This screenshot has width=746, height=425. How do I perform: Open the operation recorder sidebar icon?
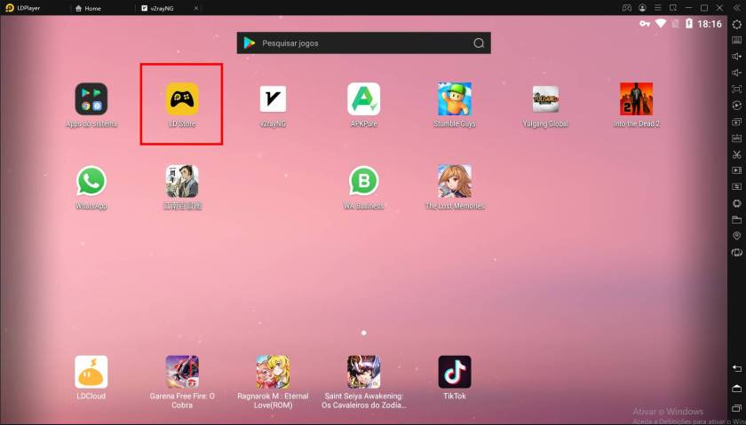pyautogui.click(x=736, y=105)
